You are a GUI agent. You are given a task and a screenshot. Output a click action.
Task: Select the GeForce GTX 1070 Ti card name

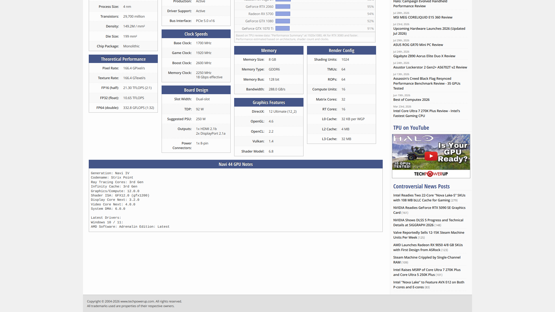click(258, 29)
